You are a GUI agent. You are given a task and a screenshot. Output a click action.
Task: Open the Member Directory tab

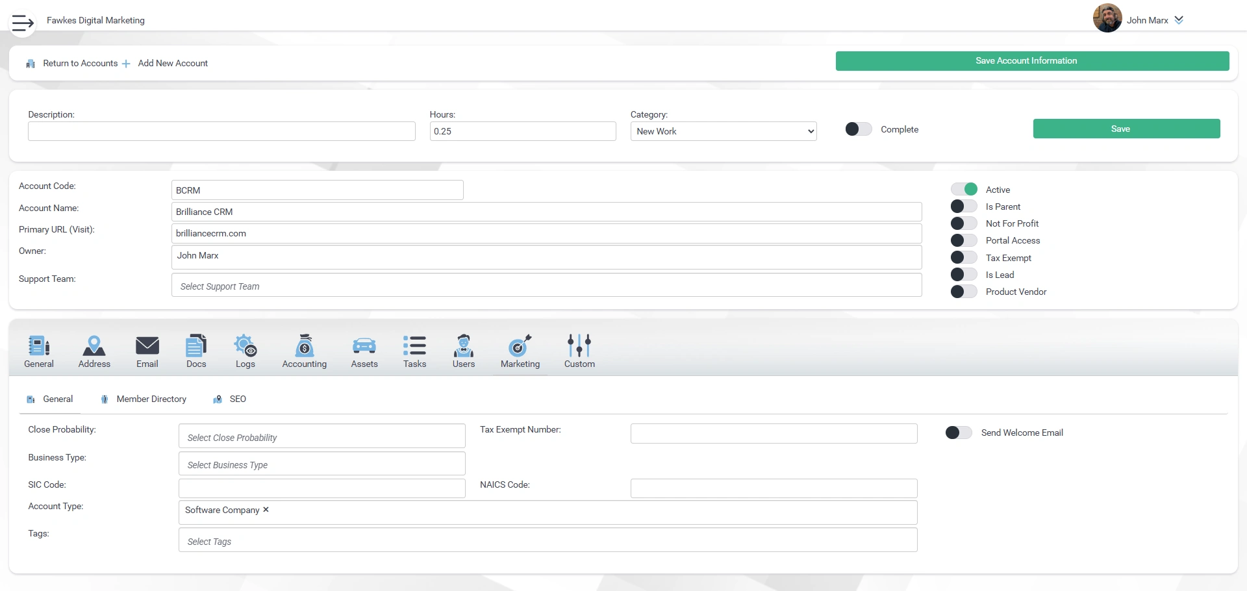(x=151, y=399)
